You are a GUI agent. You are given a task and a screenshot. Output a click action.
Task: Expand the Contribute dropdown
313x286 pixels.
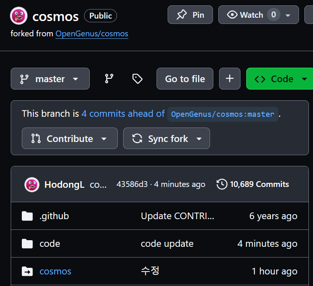coord(70,138)
